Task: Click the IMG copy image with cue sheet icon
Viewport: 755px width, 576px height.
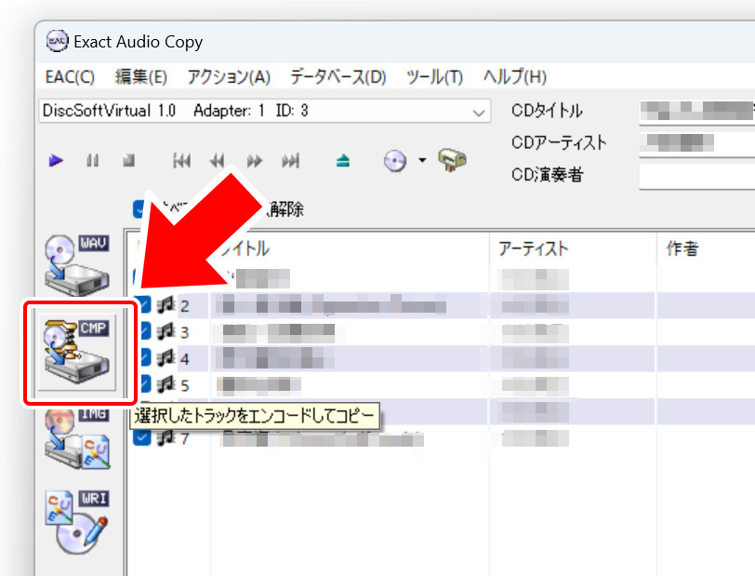Action: pyautogui.click(x=77, y=439)
